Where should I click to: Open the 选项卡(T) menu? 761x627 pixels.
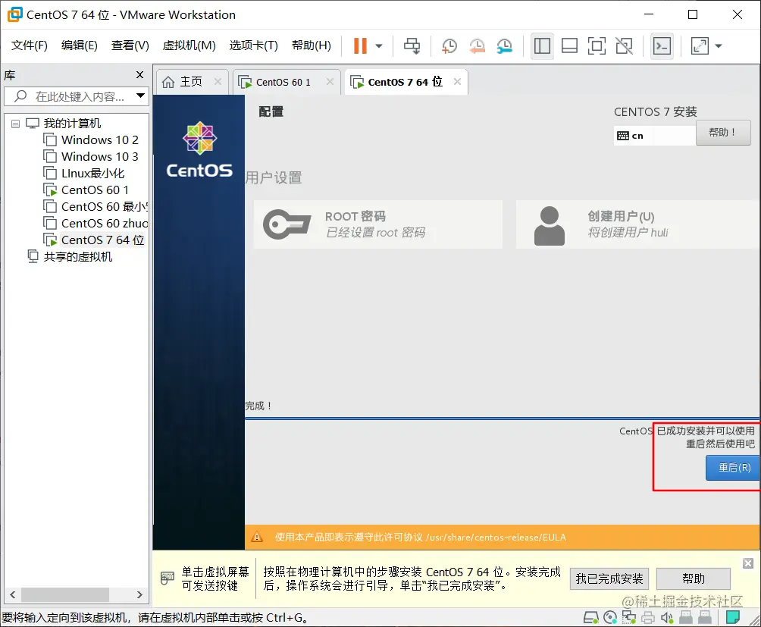tap(253, 45)
